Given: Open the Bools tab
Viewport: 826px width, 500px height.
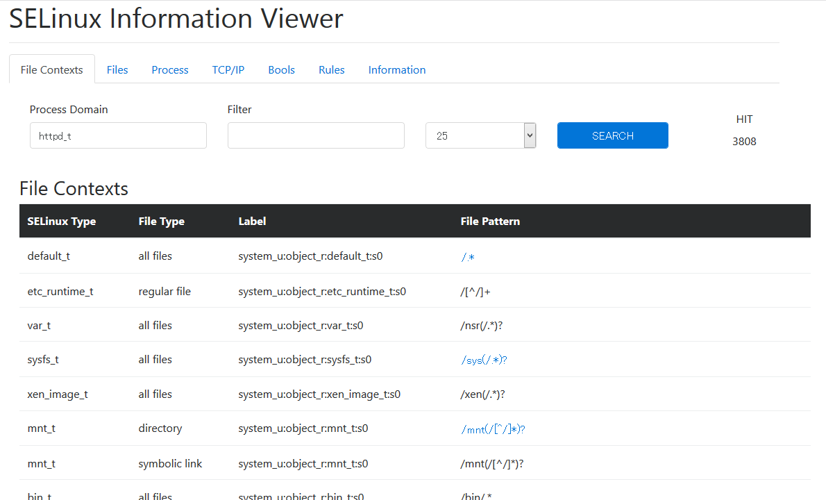Looking at the screenshot, I should tap(281, 69).
